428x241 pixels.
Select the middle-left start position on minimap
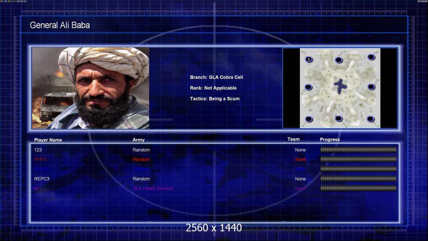tap(308, 87)
